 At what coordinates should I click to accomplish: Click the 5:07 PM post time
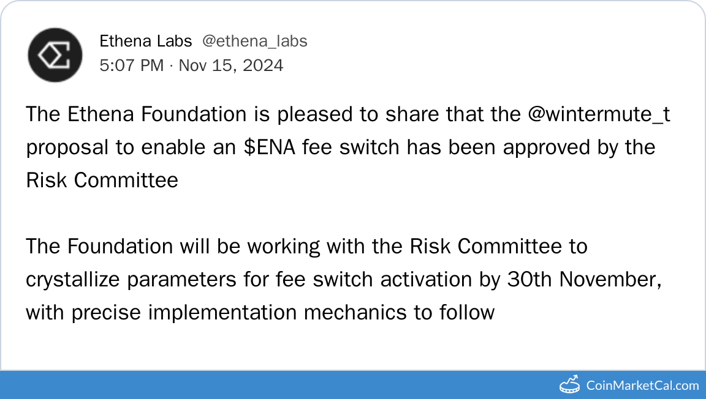131,65
